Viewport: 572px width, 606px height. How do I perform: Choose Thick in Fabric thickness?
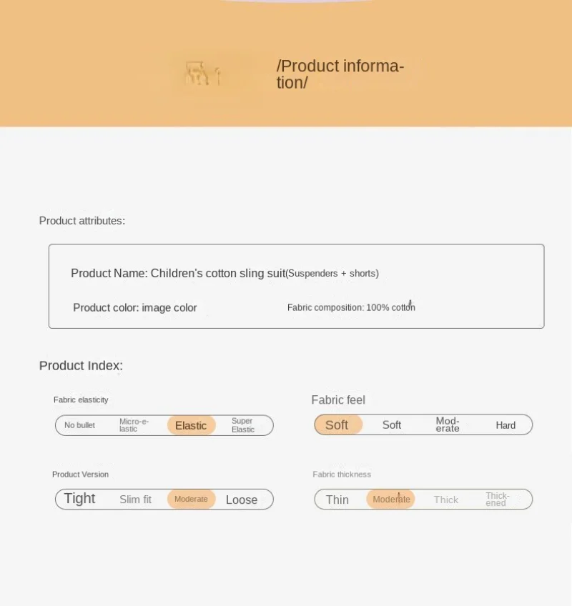tap(446, 500)
